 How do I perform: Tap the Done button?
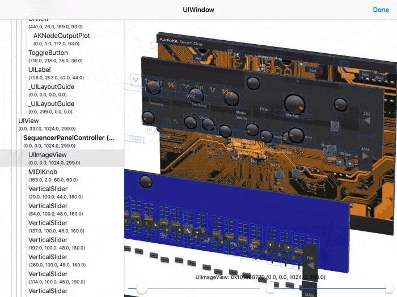coord(381,10)
